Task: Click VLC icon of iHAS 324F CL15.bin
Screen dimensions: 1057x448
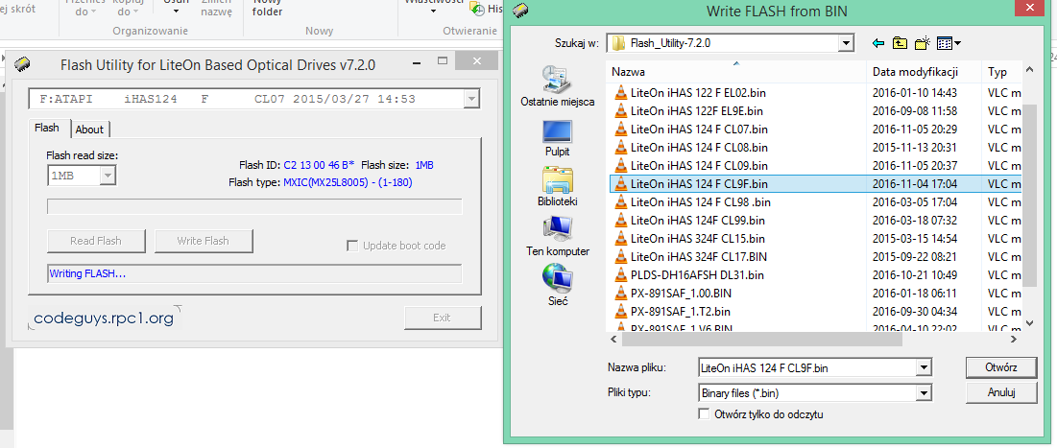Action: tap(621, 239)
